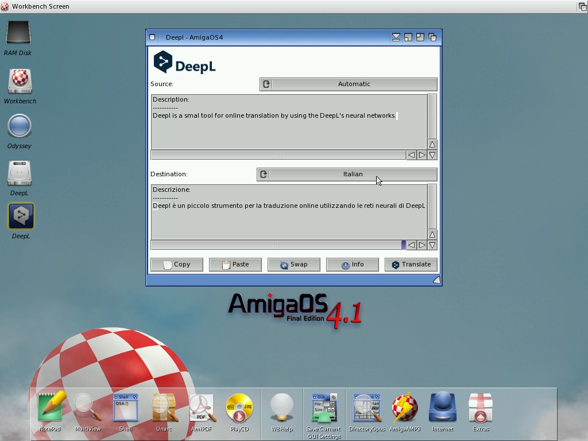
Task: Launch NotePad from the dock
Action: [50, 408]
